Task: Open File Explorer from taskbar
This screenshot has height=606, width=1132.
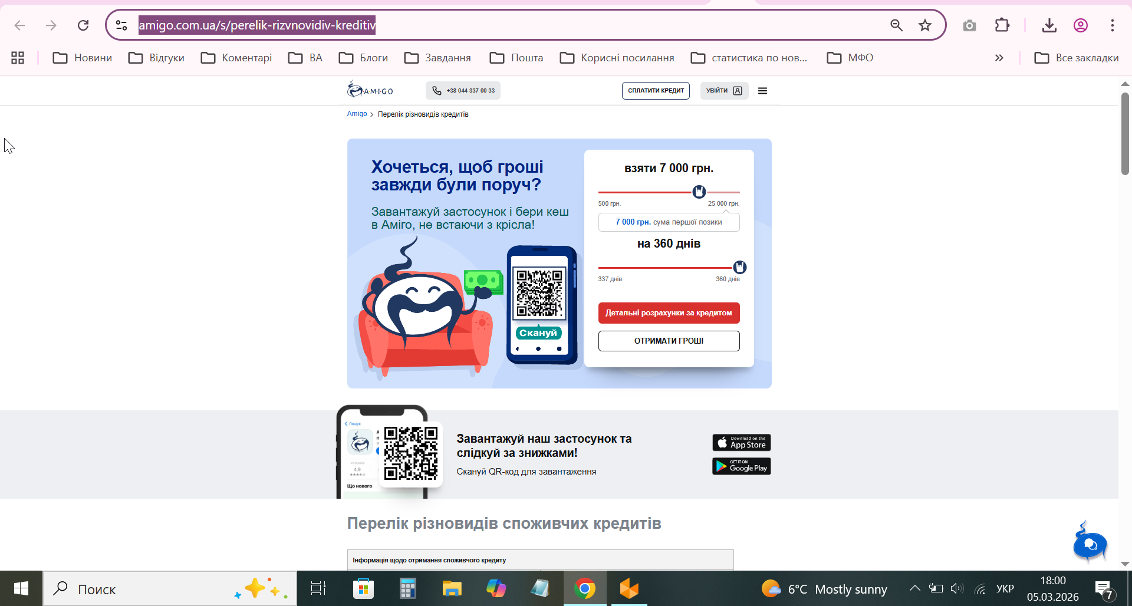Action: pyautogui.click(x=452, y=588)
